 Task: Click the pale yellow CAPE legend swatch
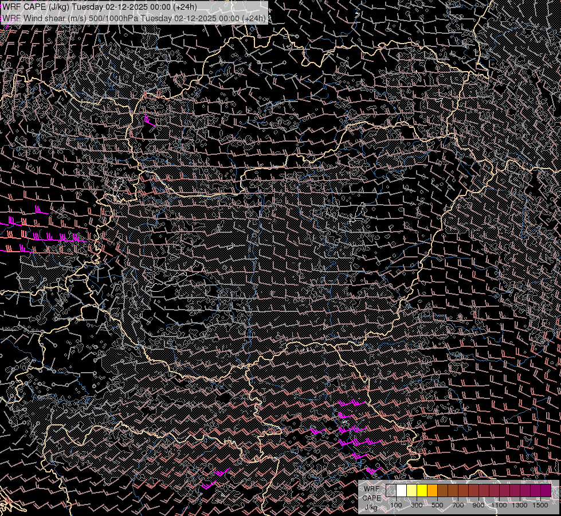pos(412,491)
